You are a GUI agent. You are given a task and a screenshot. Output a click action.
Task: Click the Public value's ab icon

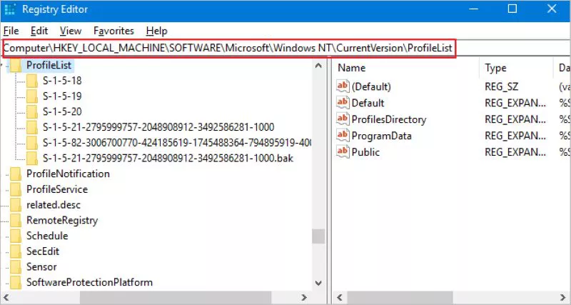click(x=343, y=151)
